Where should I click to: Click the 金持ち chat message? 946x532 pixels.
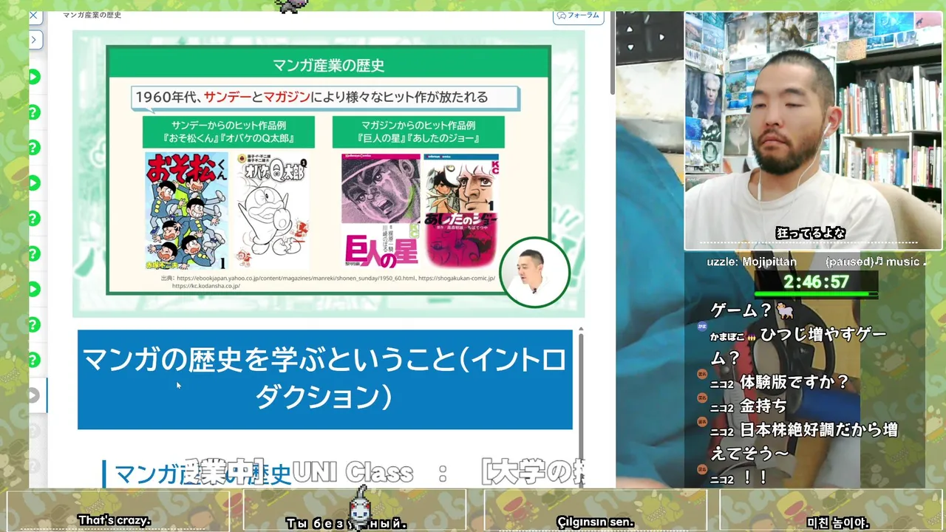coord(763,406)
